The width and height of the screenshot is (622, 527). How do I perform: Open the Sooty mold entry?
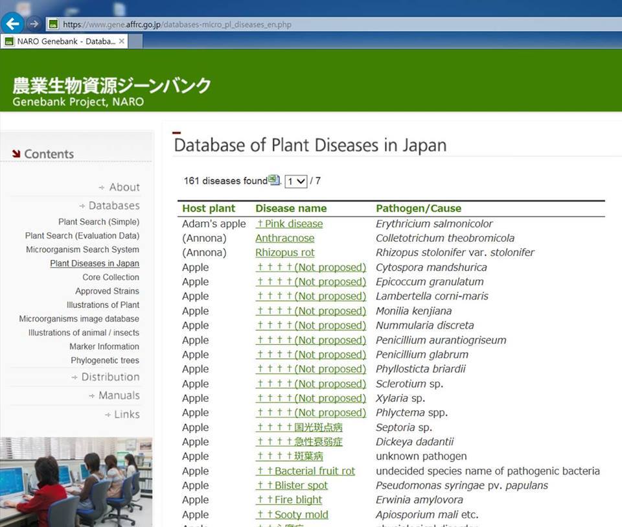[x=292, y=515]
